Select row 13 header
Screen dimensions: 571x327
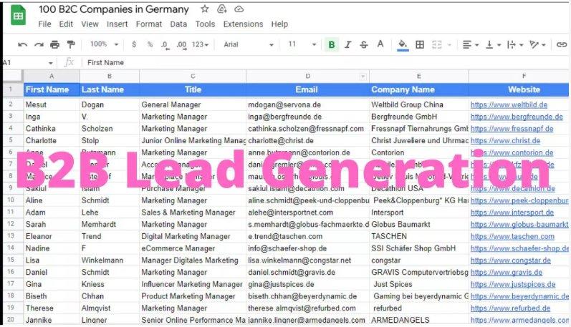point(11,236)
